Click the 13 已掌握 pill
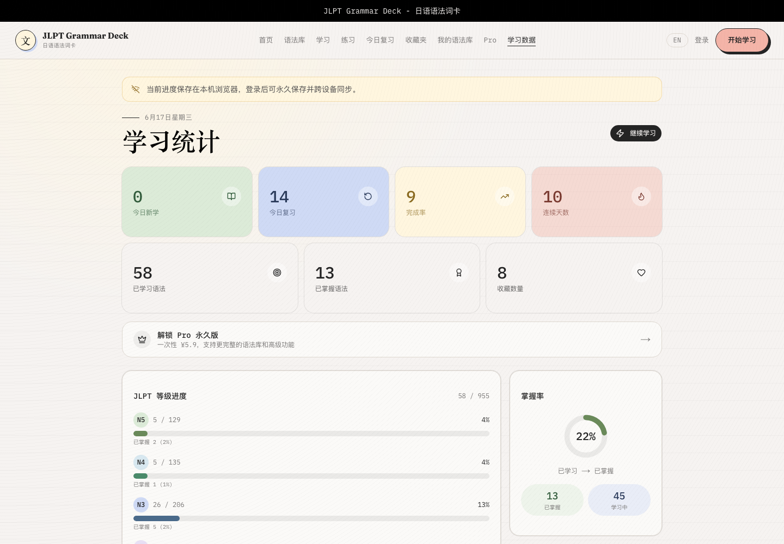The width and height of the screenshot is (784, 544). pyautogui.click(x=552, y=500)
